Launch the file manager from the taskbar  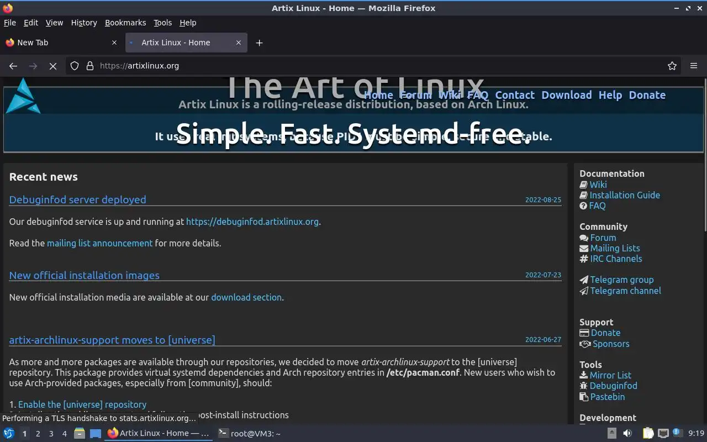tap(80, 434)
